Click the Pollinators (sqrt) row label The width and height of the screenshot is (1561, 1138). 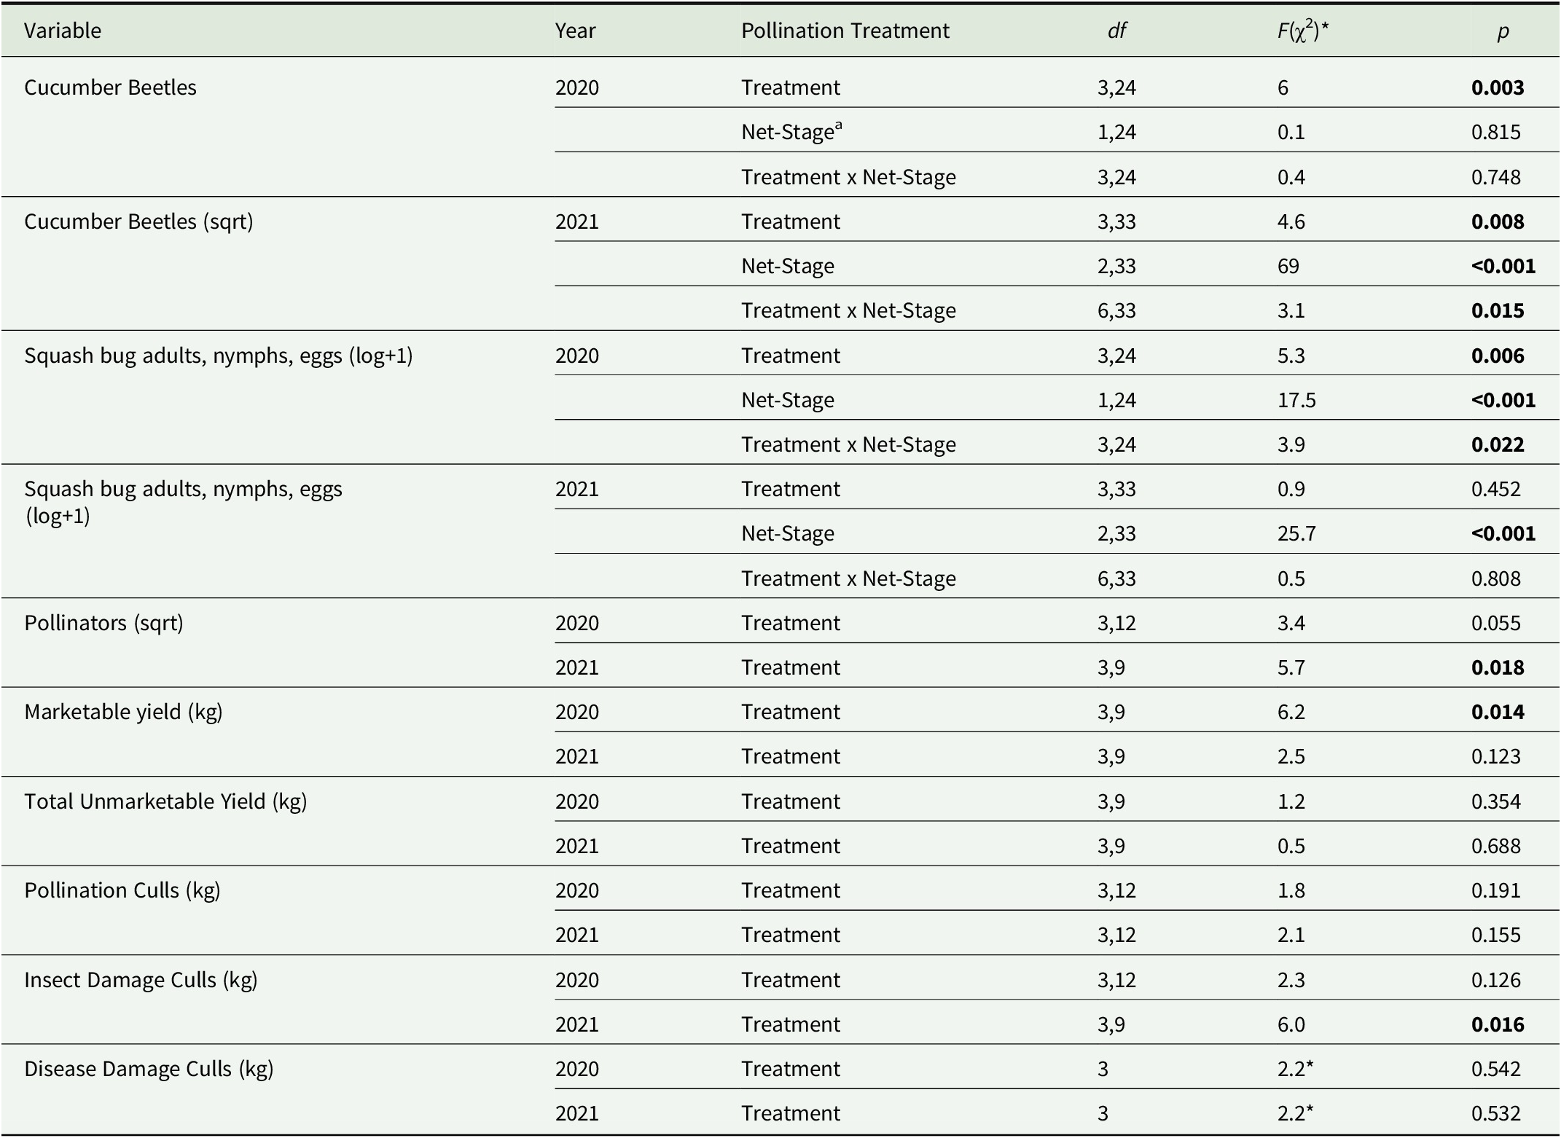[x=103, y=623]
